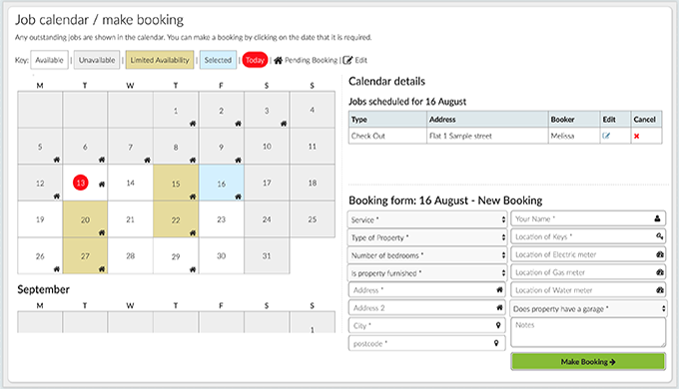This screenshot has height=389, width=679.
Task: Click the Check Out type cell
Action: (x=387, y=136)
